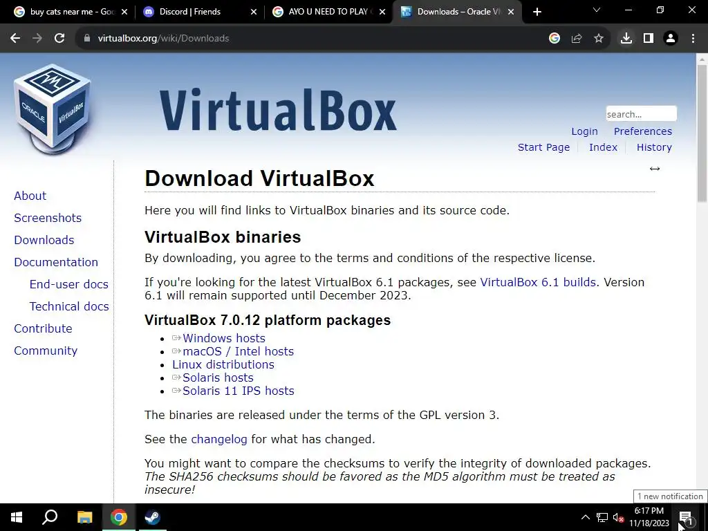Open the Chrome three-dot menu
This screenshot has height=531, width=708.
(x=693, y=39)
